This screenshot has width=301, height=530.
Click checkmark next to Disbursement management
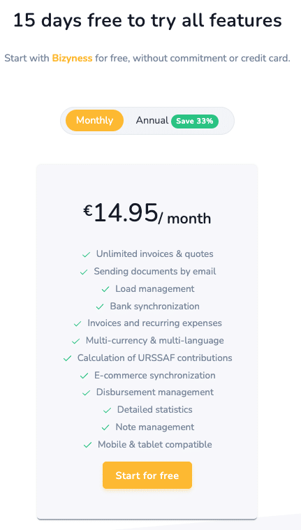pyautogui.click(x=86, y=393)
